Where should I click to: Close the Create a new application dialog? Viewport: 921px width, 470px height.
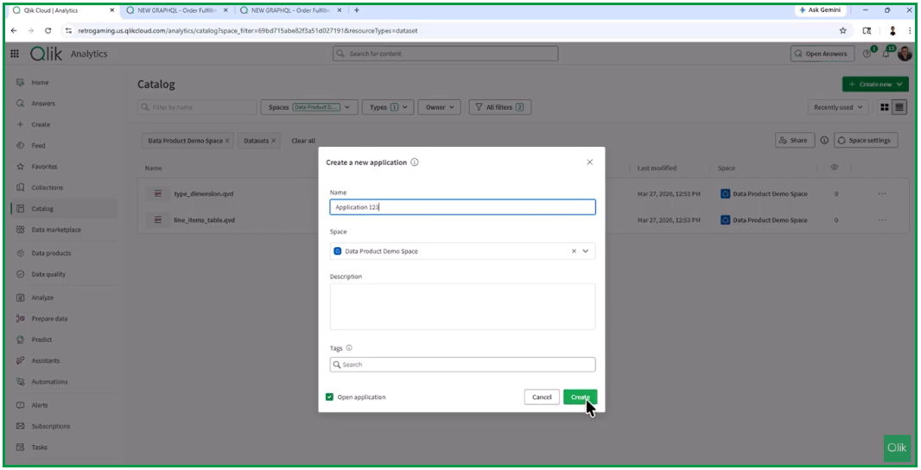[590, 162]
